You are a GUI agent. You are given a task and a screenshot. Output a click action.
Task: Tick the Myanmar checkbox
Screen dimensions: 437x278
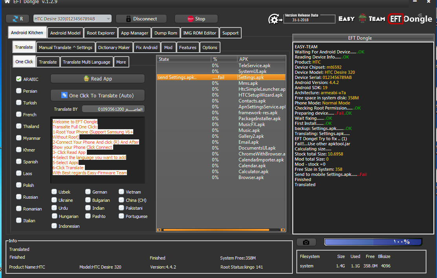(19, 138)
